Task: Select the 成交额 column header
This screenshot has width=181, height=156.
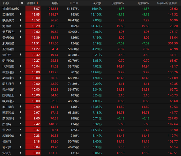Action: 97,3
